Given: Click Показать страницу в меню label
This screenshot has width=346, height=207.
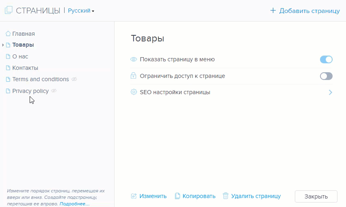Looking at the screenshot, I should [x=177, y=59].
